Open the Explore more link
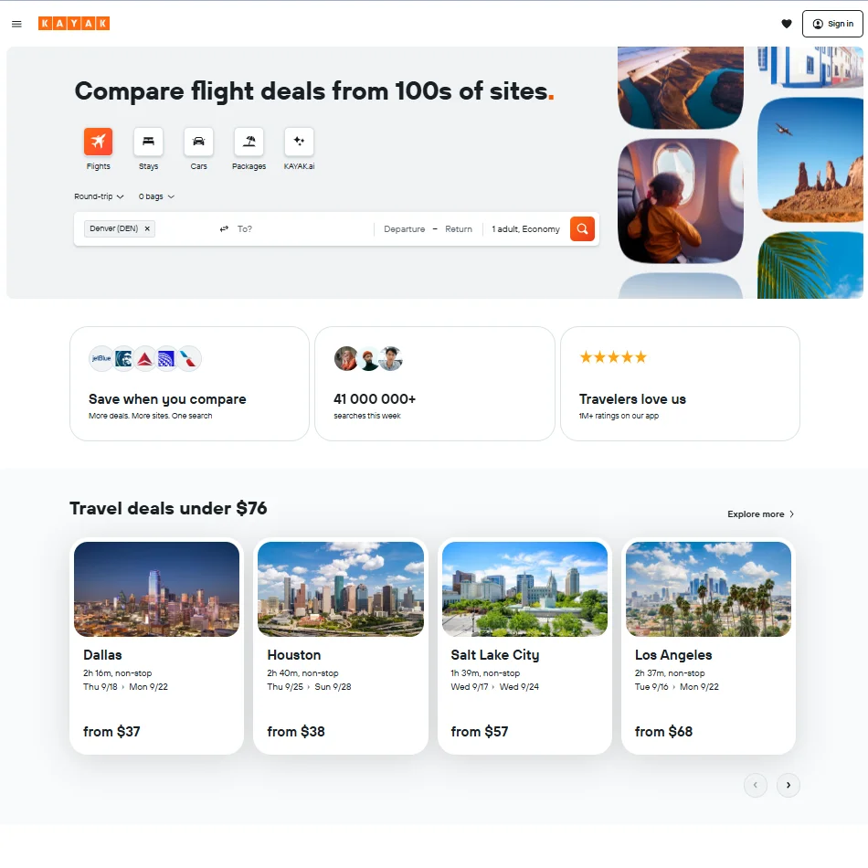The width and height of the screenshot is (868, 868). (760, 514)
